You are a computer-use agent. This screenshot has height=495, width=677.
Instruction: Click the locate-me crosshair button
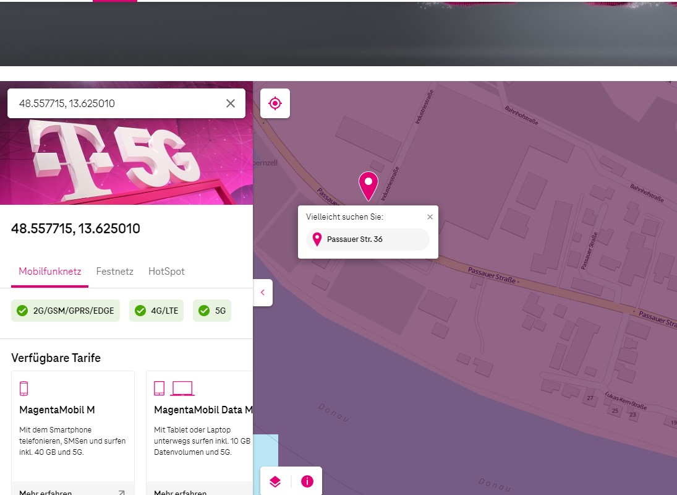click(x=275, y=103)
